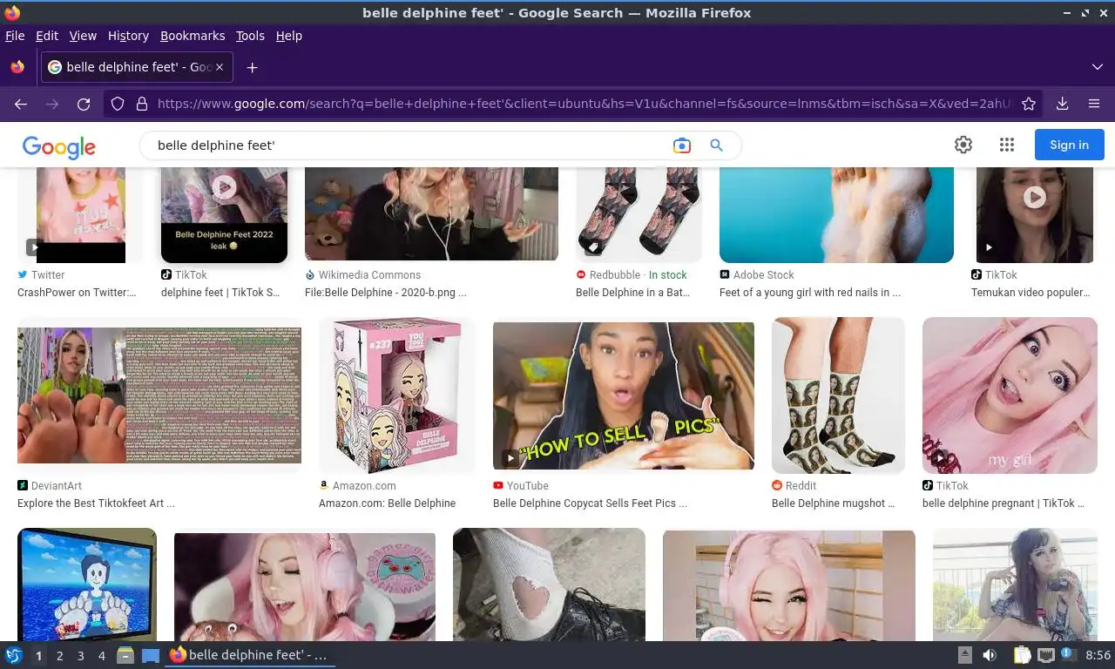The height and width of the screenshot is (669, 1115).
Task: Expand the list all tabs chevron
Action: coord(1098,67)
